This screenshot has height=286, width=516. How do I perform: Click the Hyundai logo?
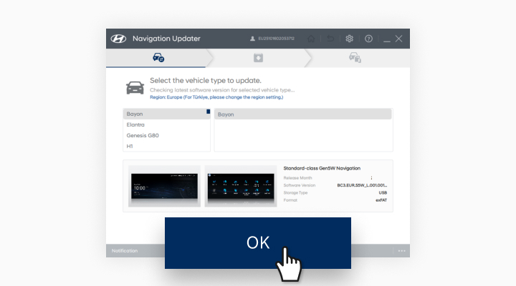pos(119,39)
